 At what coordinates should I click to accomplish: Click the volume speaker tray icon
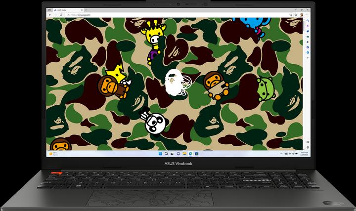(x=293, y=154)
